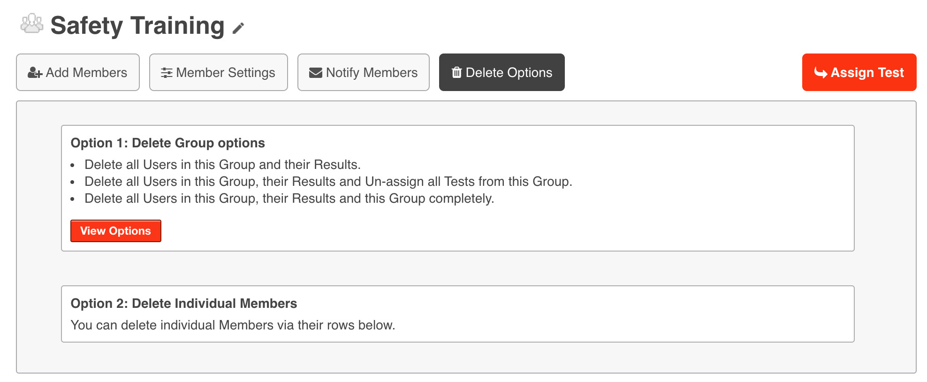This screenshot has width=927, height=382.
Task: Switch to the Member Settings tab
Action: (x=219, y=72)
